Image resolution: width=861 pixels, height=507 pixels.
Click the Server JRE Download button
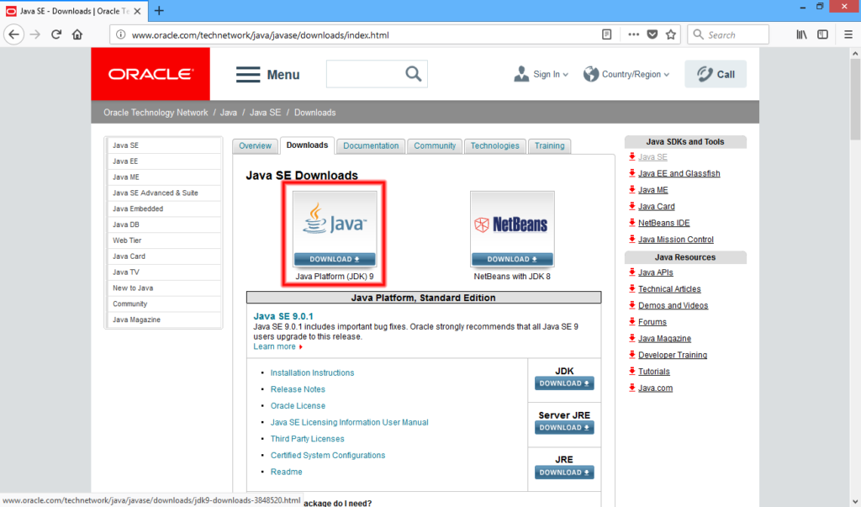tap(564, 427)
